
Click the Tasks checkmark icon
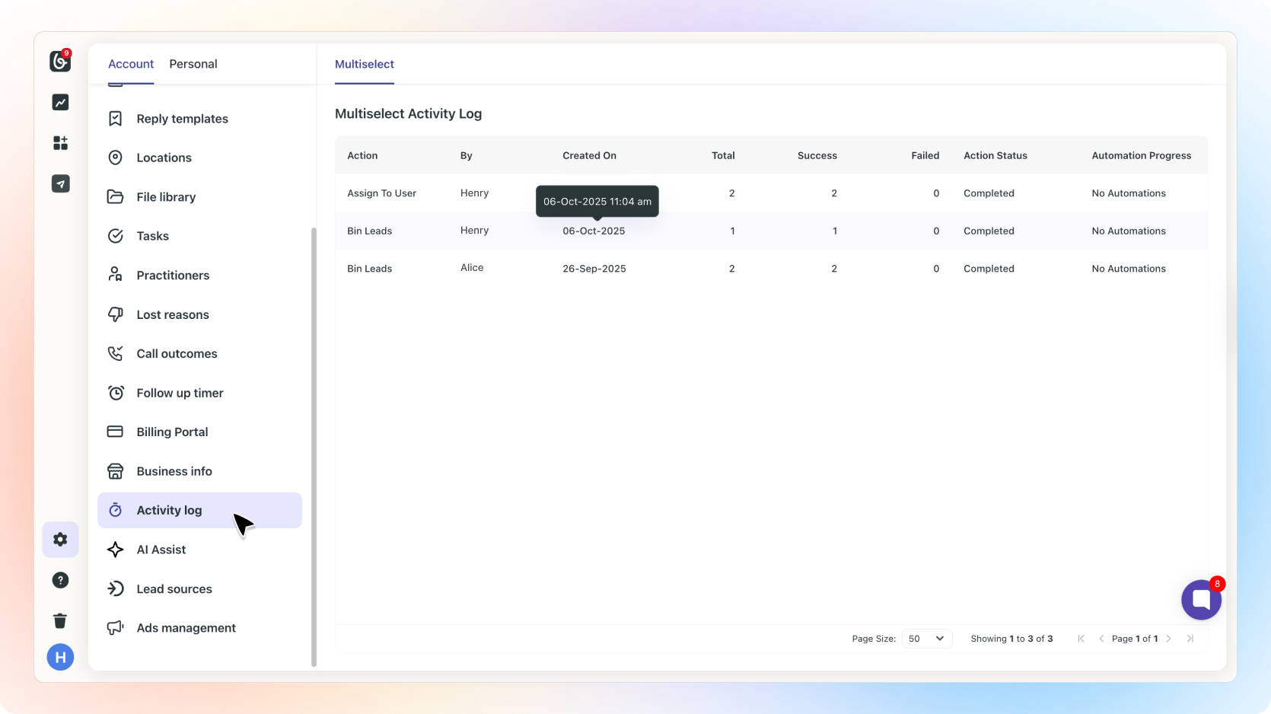[116, 236]
